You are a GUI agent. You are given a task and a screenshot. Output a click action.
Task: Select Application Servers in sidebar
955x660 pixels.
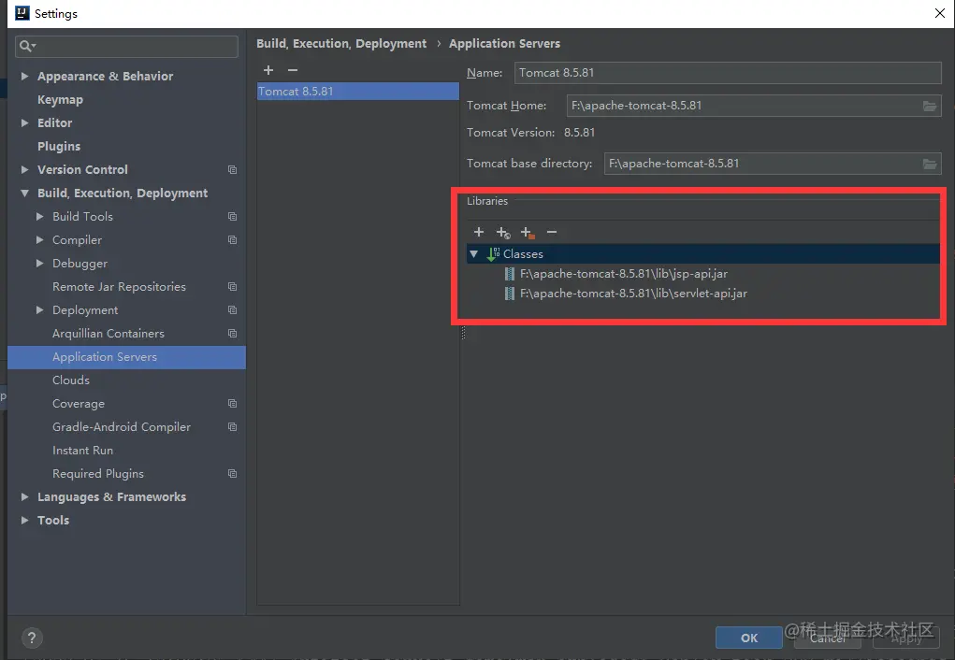(126, 357)
